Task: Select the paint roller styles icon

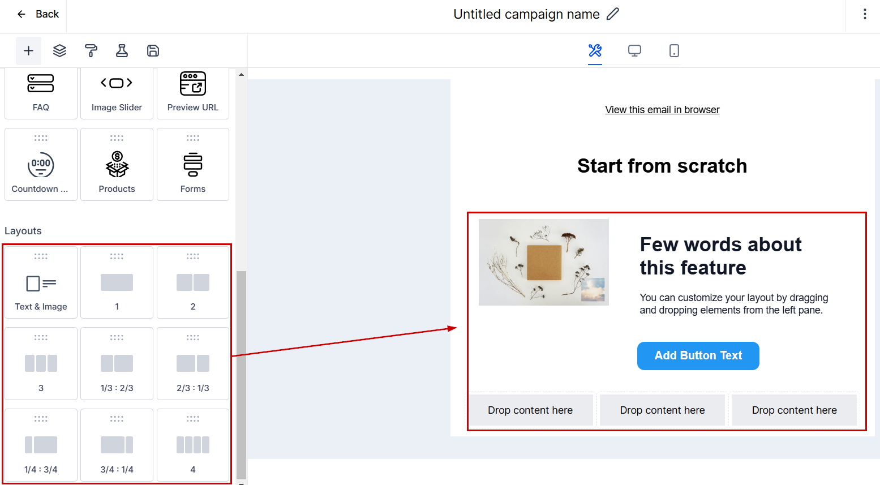Action: (x=91, y=51)
